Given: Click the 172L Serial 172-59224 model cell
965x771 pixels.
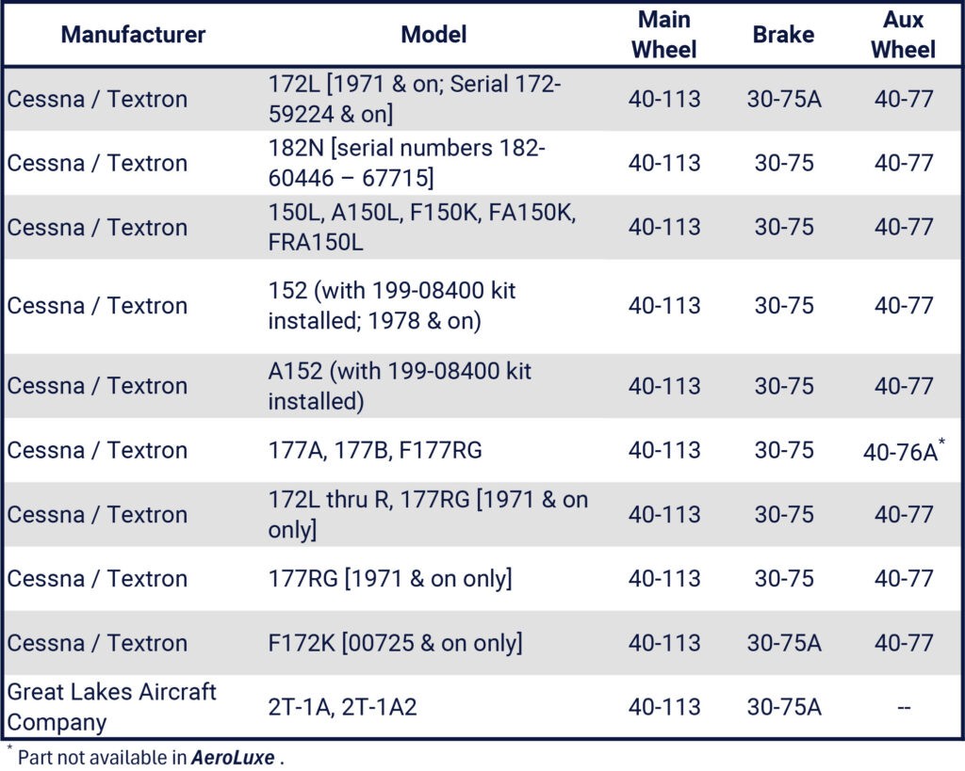Looking at the screenshot, I should (415, 99).
